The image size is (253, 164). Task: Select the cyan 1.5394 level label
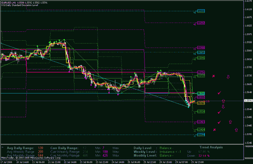pos(201,135)
